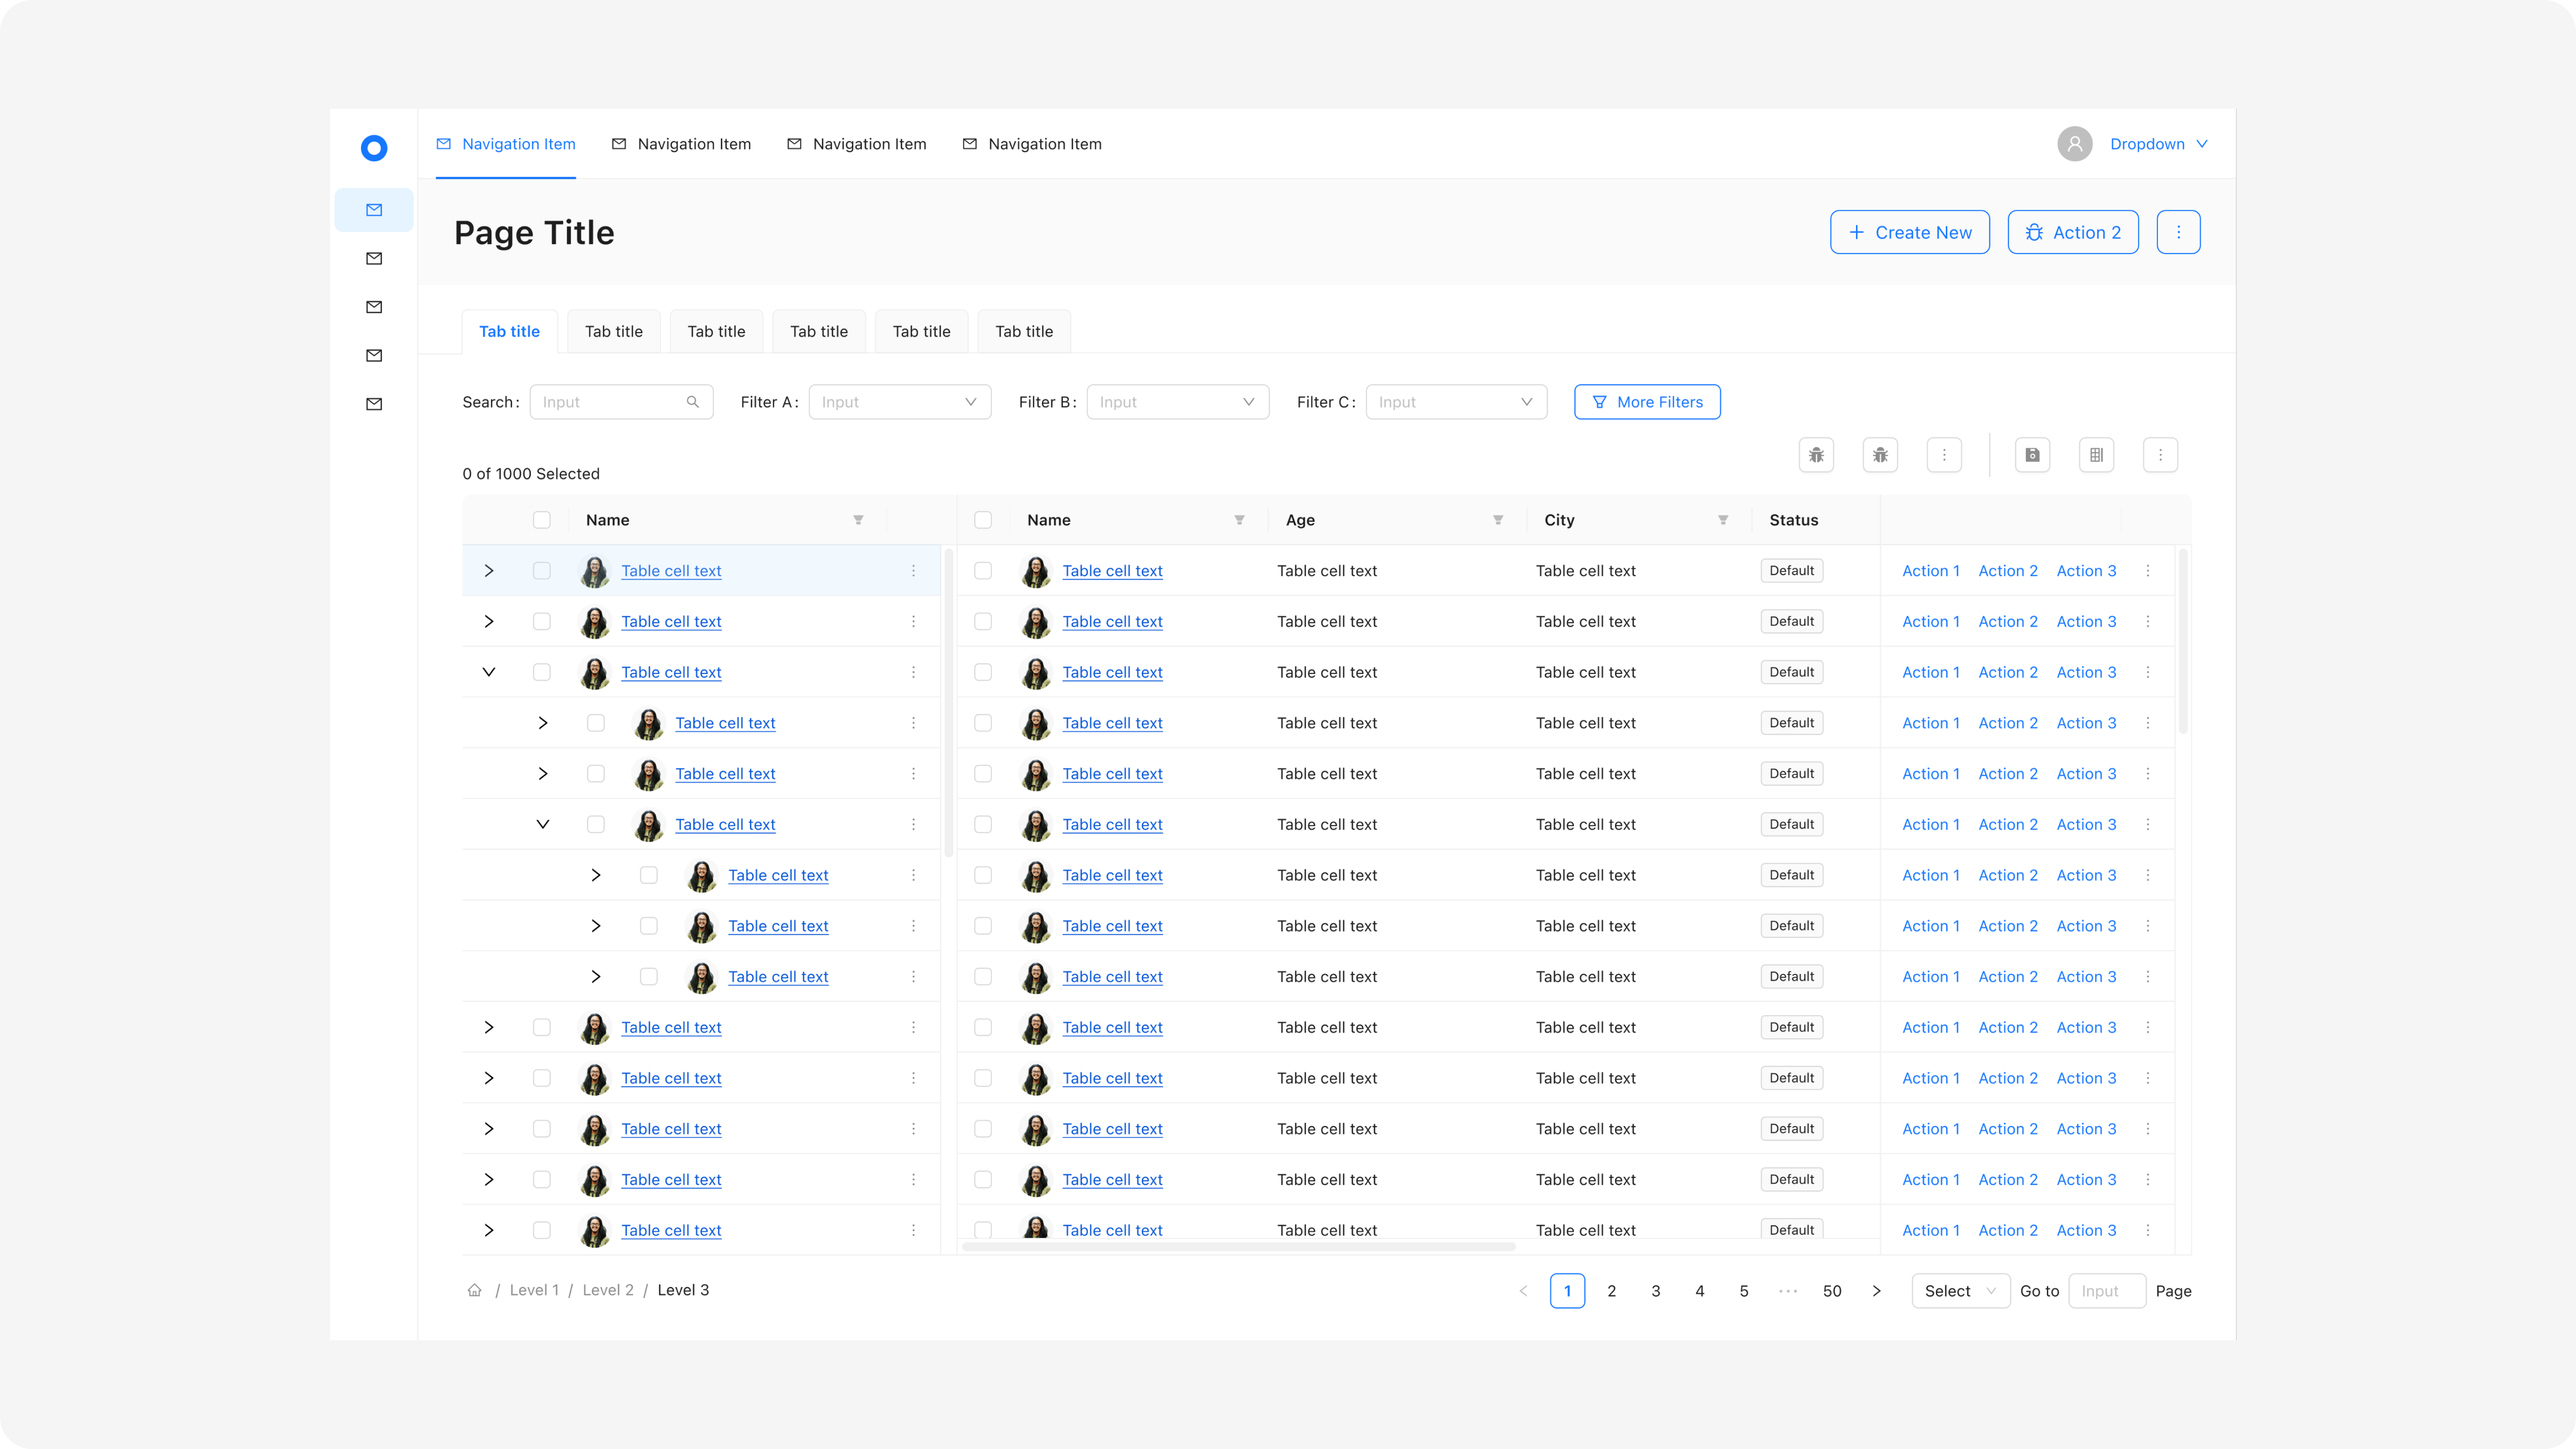
Task: Open the Filter C dropdown
Action: [1456, 402]
